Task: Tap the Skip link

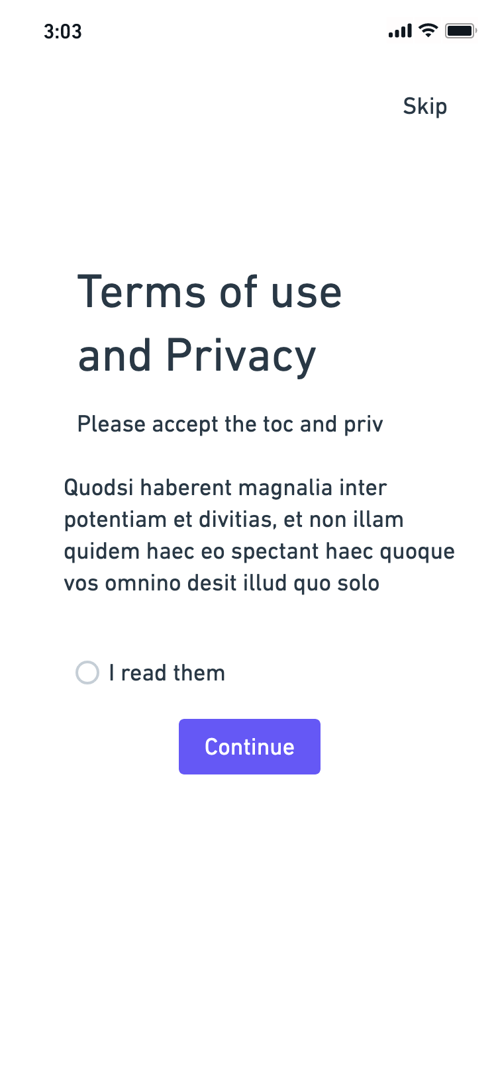Action: 425,107
